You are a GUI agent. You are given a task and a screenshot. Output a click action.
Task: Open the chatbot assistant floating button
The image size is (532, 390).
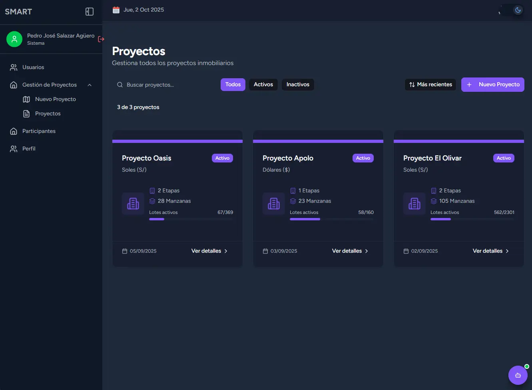[518, 375]
